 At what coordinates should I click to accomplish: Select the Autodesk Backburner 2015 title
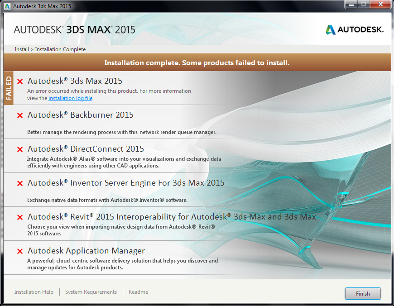81,115
